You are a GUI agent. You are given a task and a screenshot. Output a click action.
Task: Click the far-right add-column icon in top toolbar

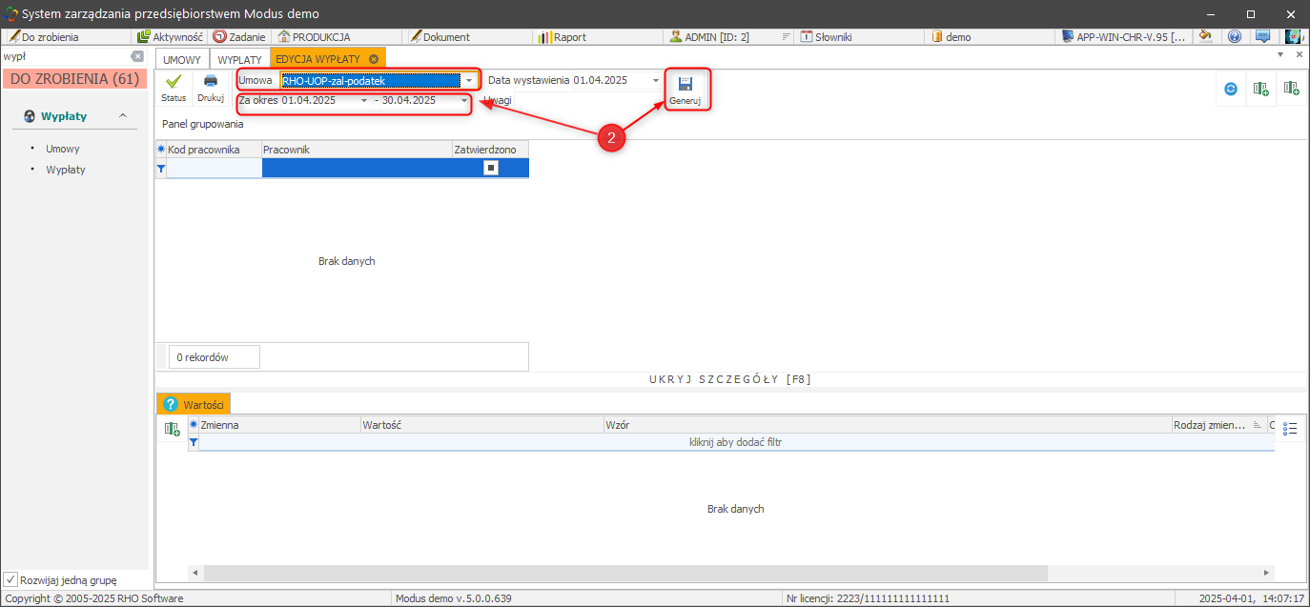click(1291, 89)
